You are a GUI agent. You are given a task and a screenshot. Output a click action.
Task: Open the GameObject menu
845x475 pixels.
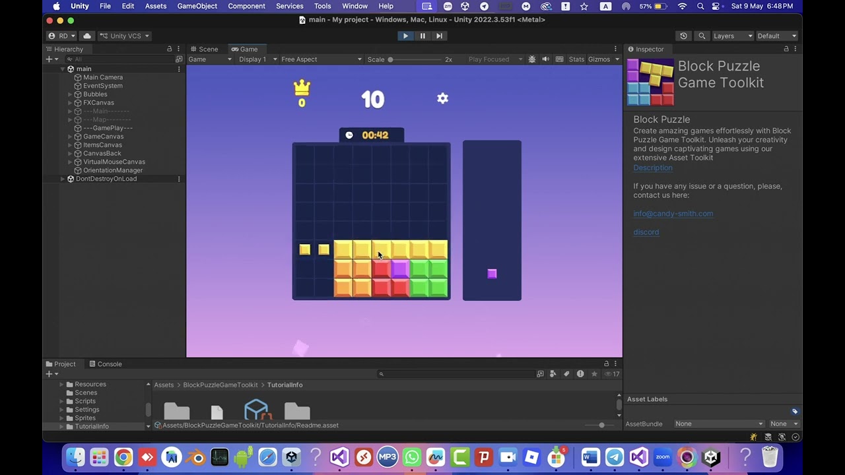(197, 6)
